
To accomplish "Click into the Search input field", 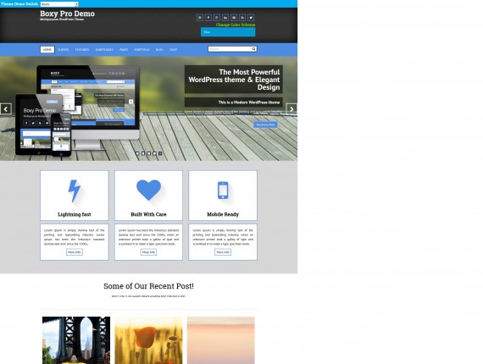I will pos(230,49).
